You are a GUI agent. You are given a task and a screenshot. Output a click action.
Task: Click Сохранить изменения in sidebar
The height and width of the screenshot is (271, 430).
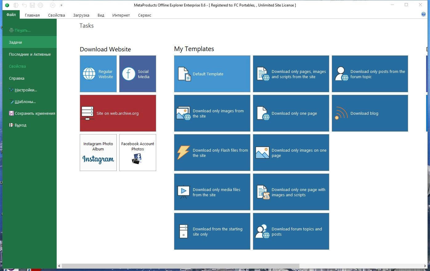30,113
